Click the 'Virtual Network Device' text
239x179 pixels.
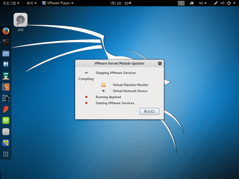tap(130, 91)
